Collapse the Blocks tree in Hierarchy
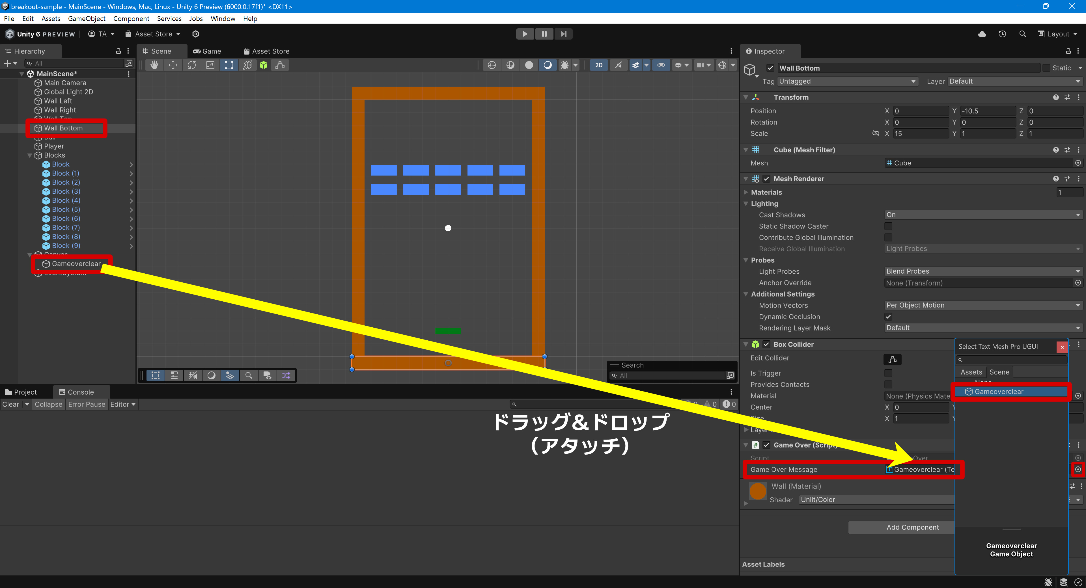 pos(29,155)
